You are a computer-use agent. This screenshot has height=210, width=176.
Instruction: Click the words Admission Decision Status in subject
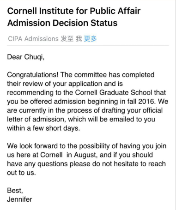[x=62, y=23]
